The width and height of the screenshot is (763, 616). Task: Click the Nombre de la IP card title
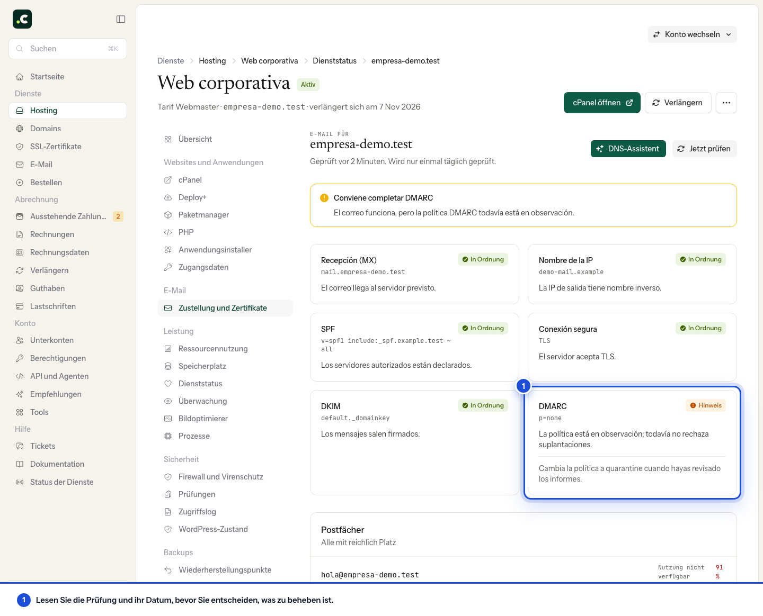[565, 260]
